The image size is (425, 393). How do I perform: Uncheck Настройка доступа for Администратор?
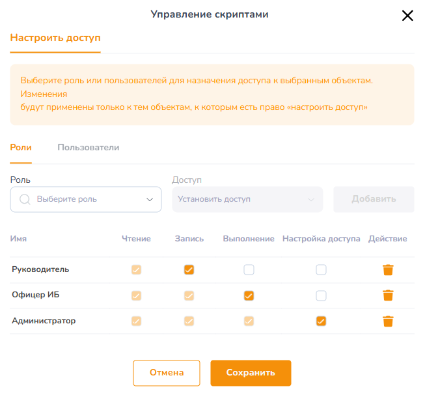[x=321, y=321]
